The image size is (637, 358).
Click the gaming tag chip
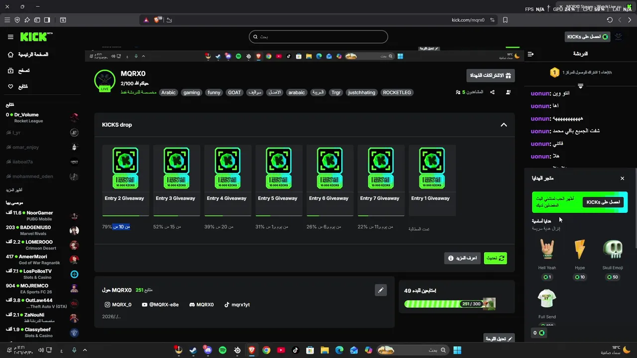pos(192,92)
